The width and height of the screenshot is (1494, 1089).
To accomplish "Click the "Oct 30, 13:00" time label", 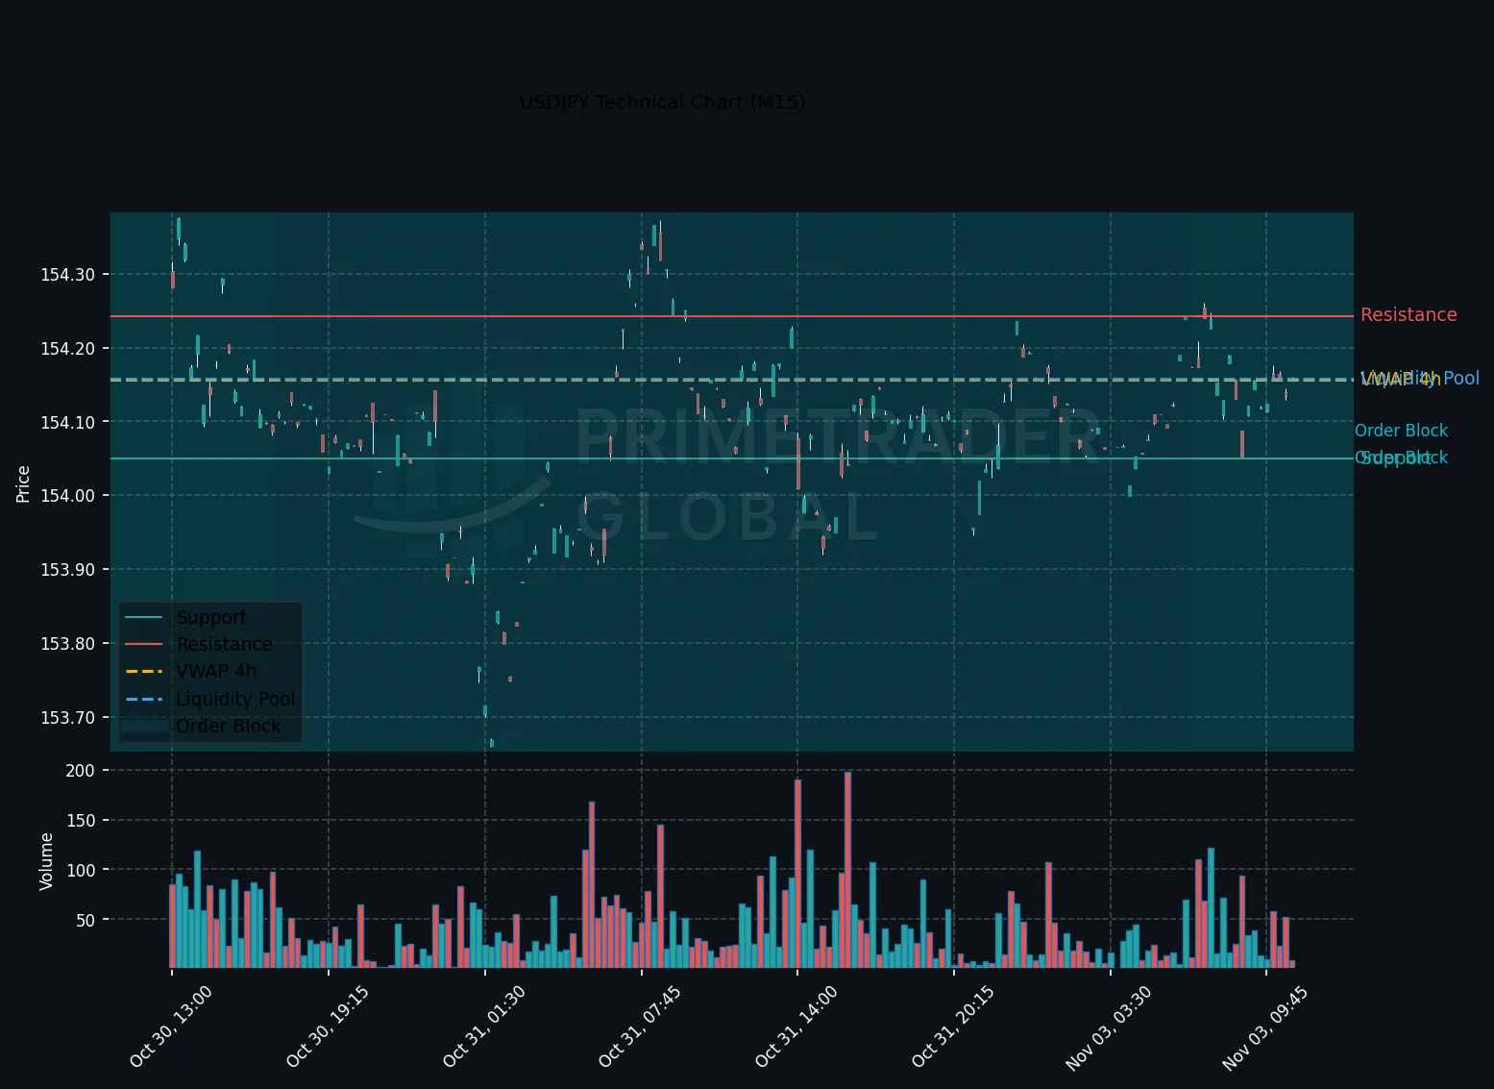I will pyautogui.click(x=170, y=1027).
